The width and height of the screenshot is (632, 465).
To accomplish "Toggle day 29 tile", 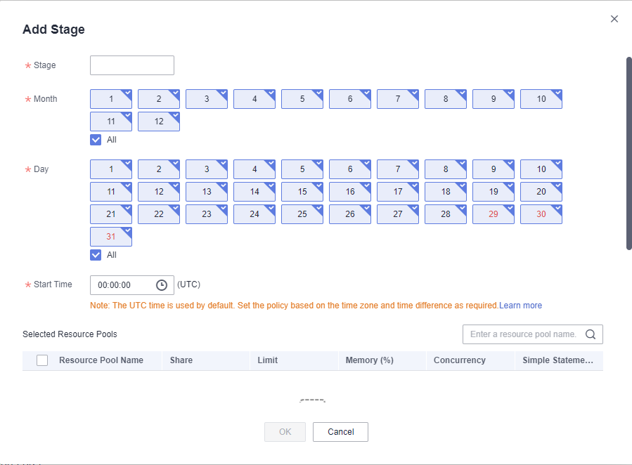I will [x=493, y=214].
